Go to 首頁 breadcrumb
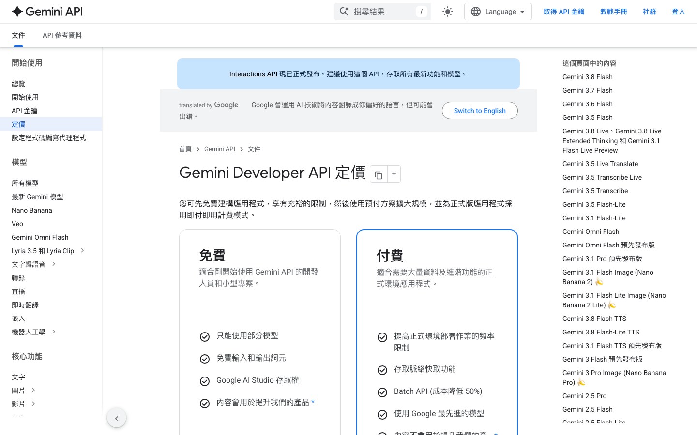This screenshot has width=697, height=435. (185, 149)
